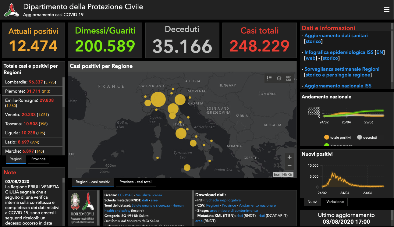This screenshot has height=227, width=394.
Task: Open the basemap gallery grid icon
Action: 289,78
